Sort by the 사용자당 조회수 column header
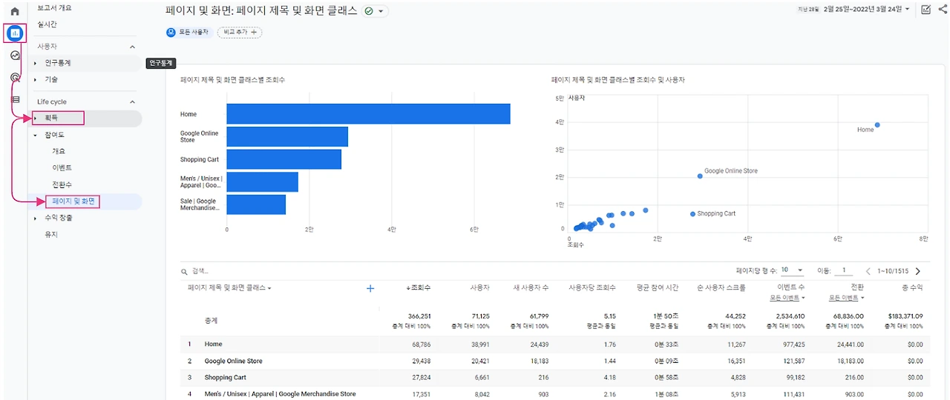Image resolution: width=950 pixels, height=400 pixels. point(592,287)
